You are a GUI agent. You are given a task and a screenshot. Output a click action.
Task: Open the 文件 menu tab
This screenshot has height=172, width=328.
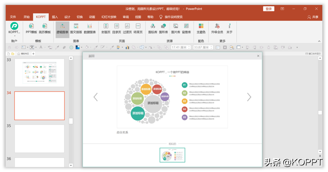tap(13, 17)
